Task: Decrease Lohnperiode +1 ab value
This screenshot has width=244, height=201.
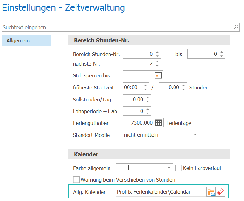Action: point(148,113)
